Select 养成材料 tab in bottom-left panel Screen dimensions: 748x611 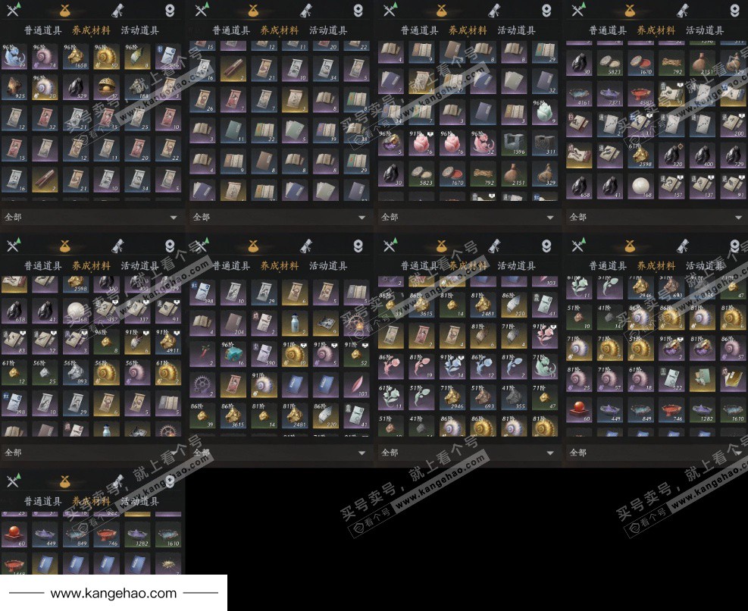(91, 501)
